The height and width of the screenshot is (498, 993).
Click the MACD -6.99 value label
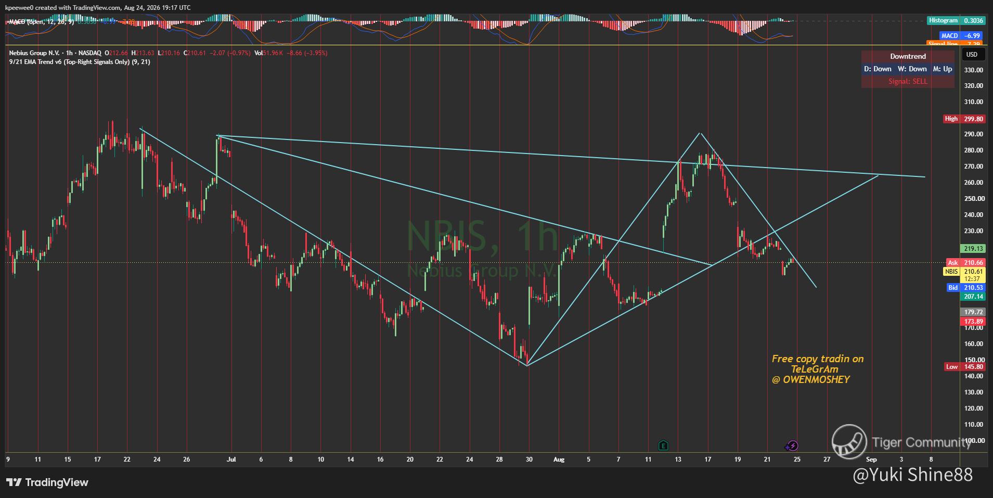coord(961,35)
